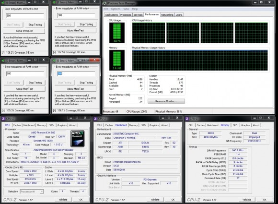Click Validate in the AMD Phenom CPU-Z window

point(63,200)
